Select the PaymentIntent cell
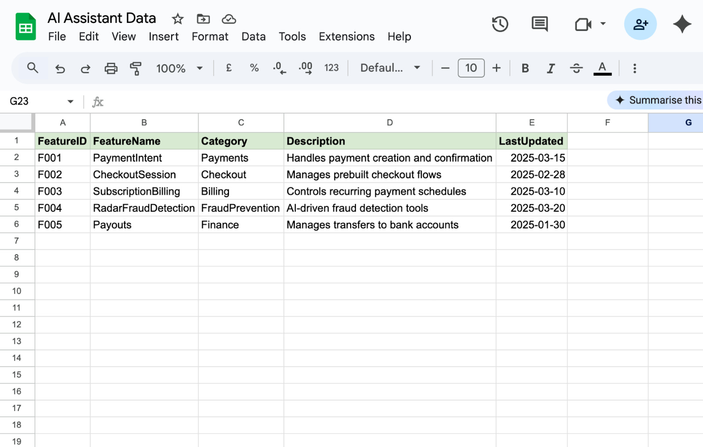The width and height of the screenshot is (703, 447). click(x=144, y=158)
